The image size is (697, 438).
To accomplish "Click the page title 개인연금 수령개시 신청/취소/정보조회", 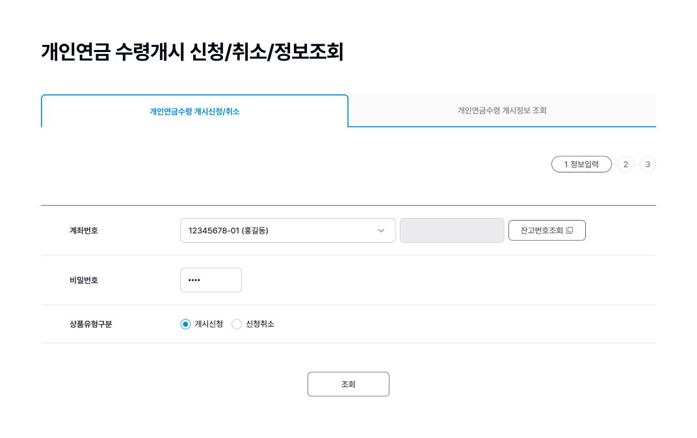I will 192,51.
